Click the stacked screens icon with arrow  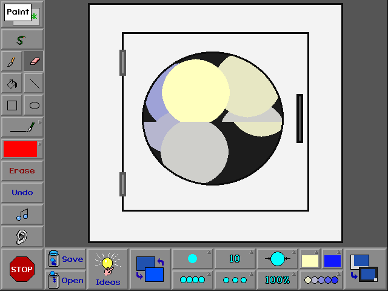[364, 269]
